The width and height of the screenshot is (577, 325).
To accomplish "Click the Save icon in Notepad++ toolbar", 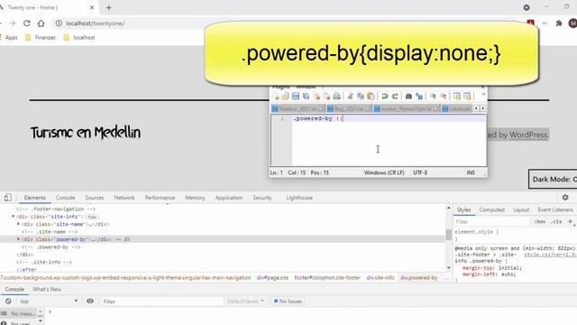I will point(296,97).
